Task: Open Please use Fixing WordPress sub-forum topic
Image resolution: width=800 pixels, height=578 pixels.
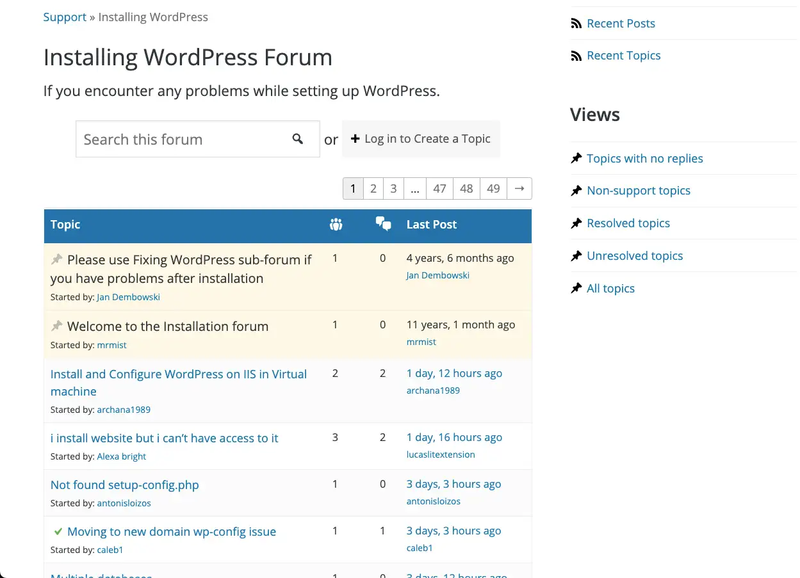Action: tap(181, 269)
